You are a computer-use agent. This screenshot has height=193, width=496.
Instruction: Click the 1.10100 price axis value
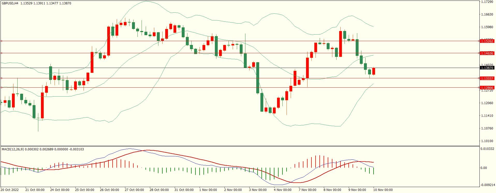pyautogui.click(x=487, y=141)
